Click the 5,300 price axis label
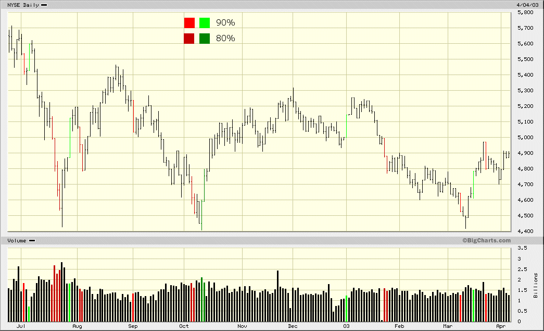 pyautogui.click(x=525, y=91)
